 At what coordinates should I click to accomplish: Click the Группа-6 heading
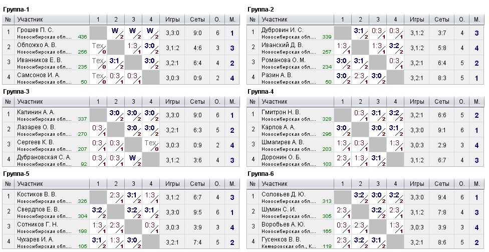click(261, 174)
